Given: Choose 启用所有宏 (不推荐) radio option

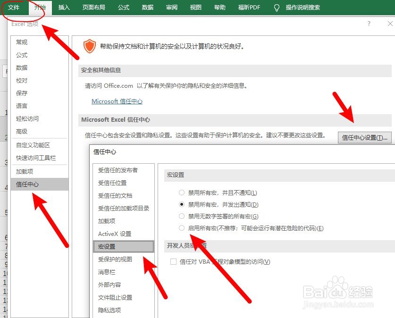Looking at the screenshot, I should [x=182, y=228].
